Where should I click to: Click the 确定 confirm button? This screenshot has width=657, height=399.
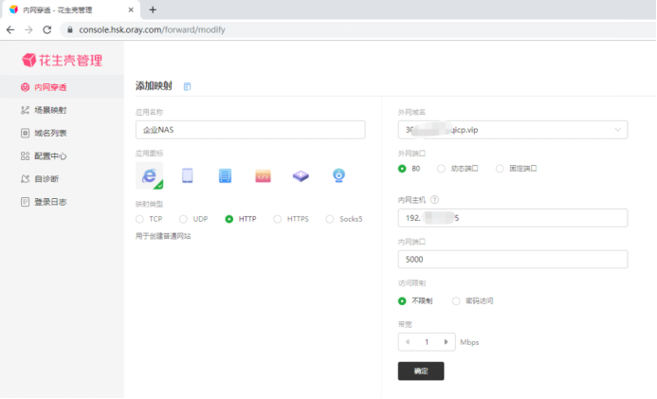pyautogui.click(x=421, y=371)
